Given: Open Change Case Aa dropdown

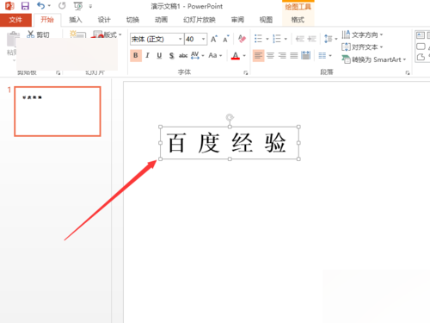Looking at the screenshot, I should point(215,55).
